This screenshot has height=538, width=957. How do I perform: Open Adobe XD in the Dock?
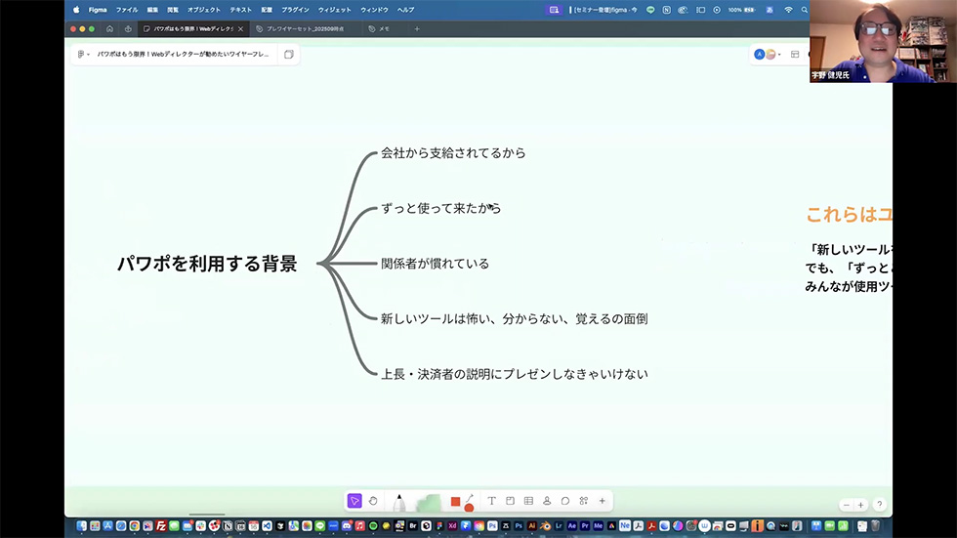coord(452,525)
